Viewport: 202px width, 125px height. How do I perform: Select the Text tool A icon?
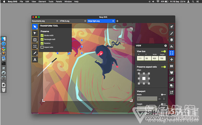pos(35,59)
